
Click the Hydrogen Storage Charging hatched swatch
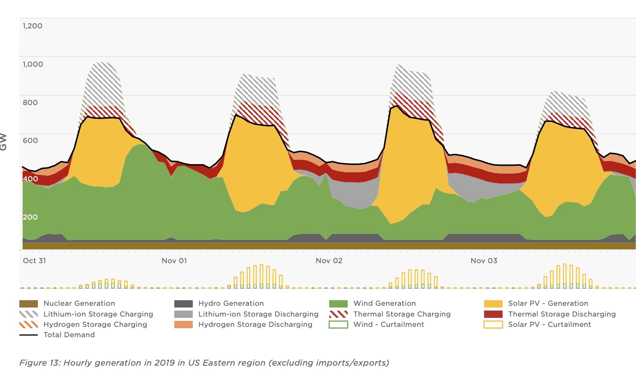[x=28, y=324]
